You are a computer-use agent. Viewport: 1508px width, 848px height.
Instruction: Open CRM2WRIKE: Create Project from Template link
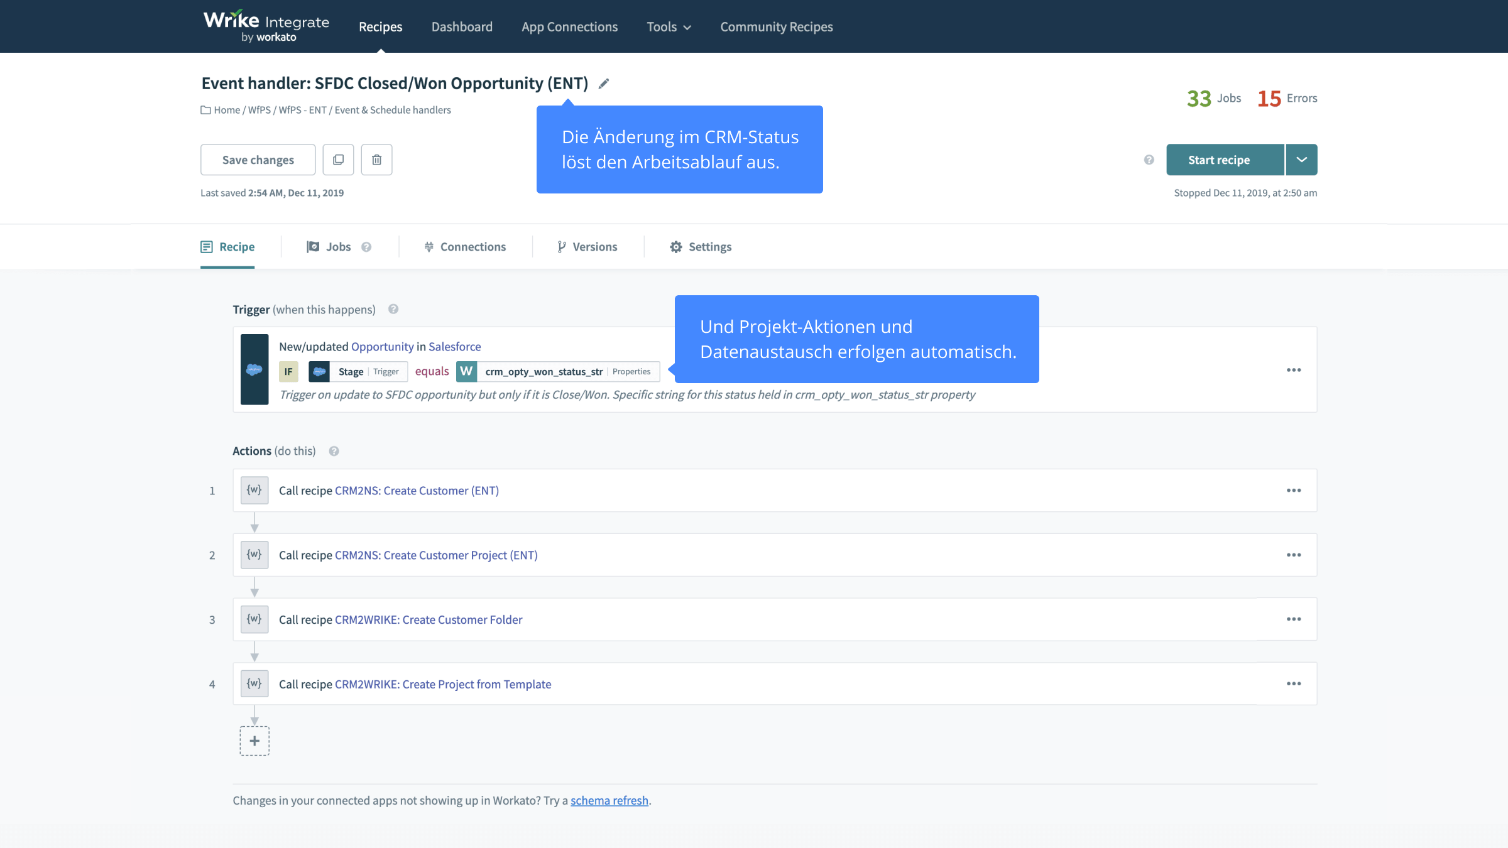point(443,684)
